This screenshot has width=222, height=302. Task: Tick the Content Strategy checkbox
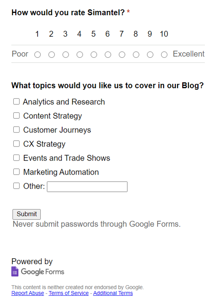[x=16, y=116]
